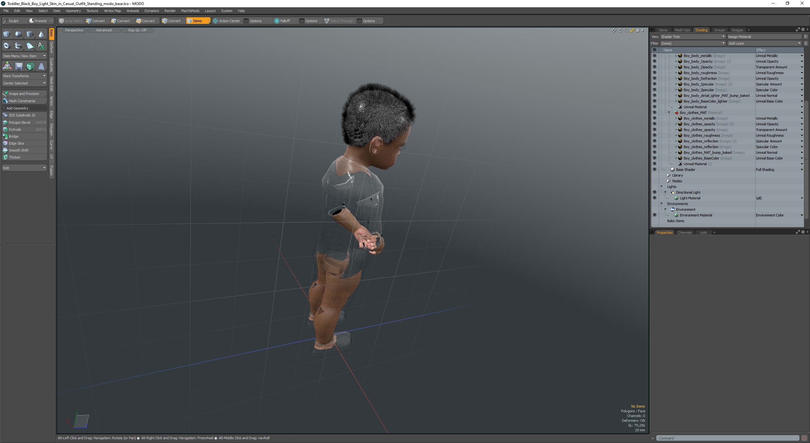Activate the Soft Deform grid tool

pos(19,66)
